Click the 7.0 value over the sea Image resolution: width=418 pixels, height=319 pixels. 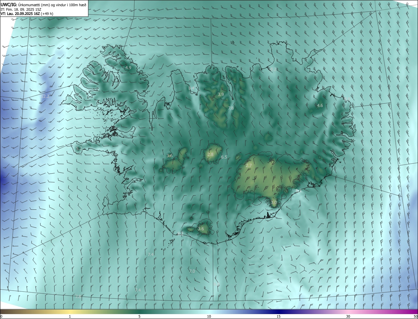tap(192, 271)
